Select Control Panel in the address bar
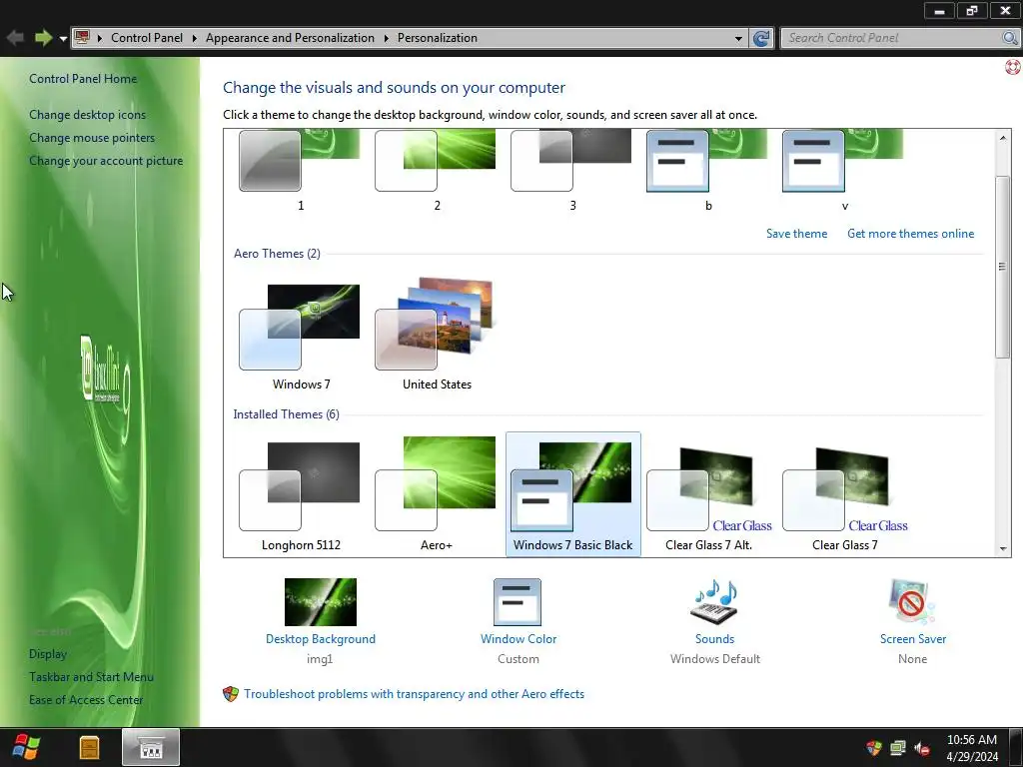 coord(147,38)
